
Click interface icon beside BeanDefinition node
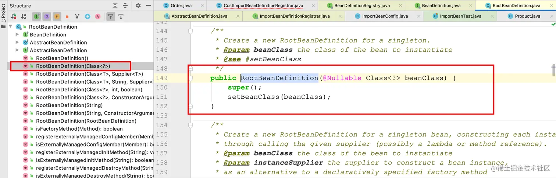(25, 34)
